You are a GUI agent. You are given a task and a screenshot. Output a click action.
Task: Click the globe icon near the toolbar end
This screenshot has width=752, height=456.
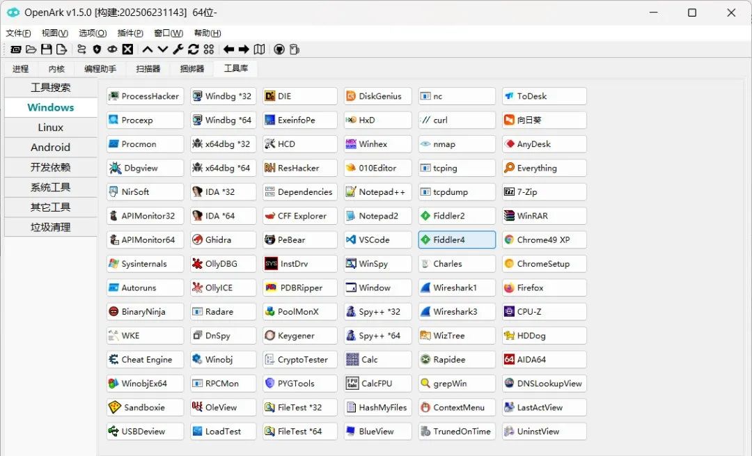coord(279,49)
